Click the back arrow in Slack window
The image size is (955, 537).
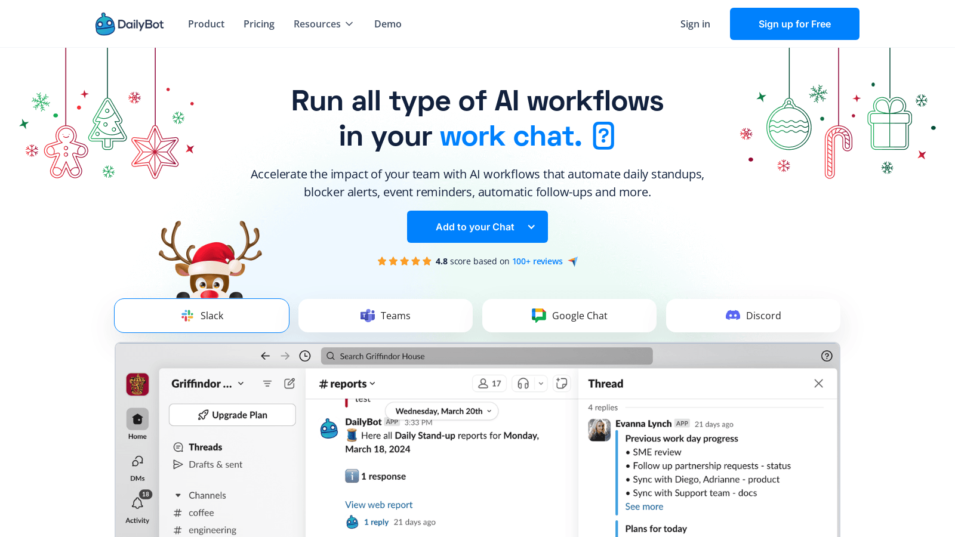pos(266,356)
